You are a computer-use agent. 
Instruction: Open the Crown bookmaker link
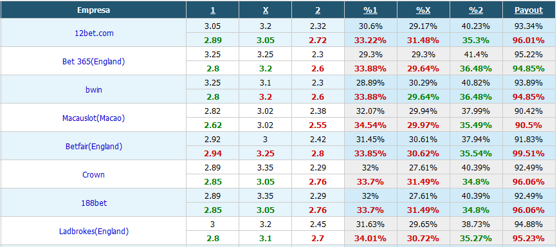tap(93, 174)
